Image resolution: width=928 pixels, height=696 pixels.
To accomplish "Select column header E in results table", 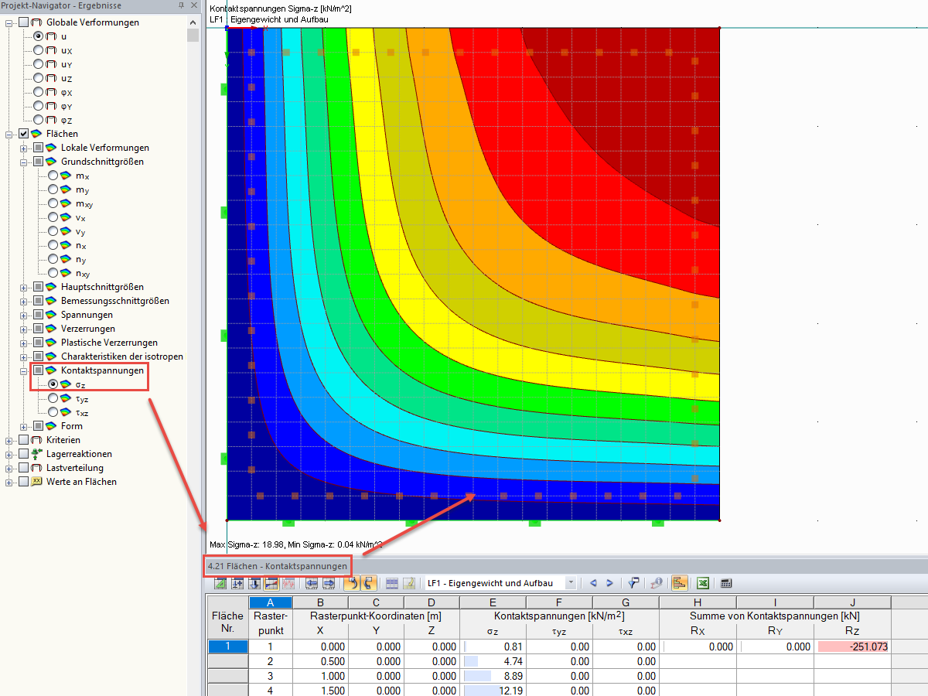I will pyautogui.click(x=493, y=602).
